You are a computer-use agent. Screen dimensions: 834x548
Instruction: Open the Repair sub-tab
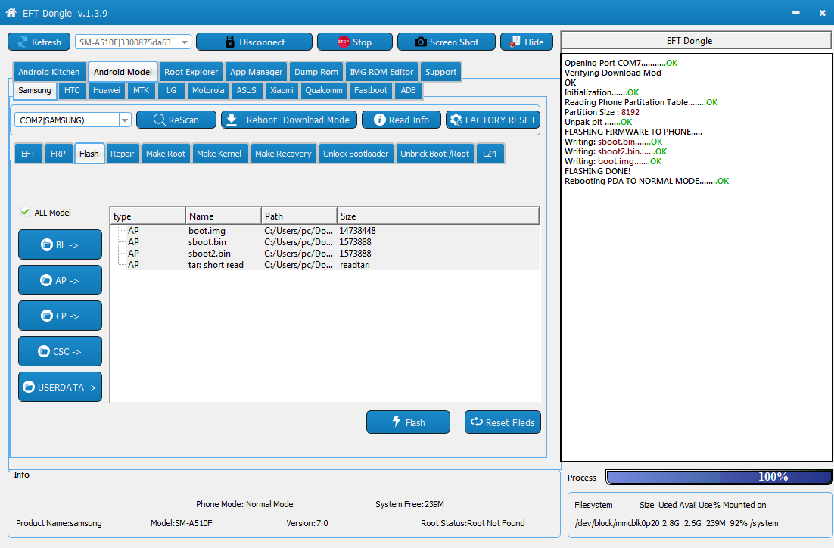(123, 153)
